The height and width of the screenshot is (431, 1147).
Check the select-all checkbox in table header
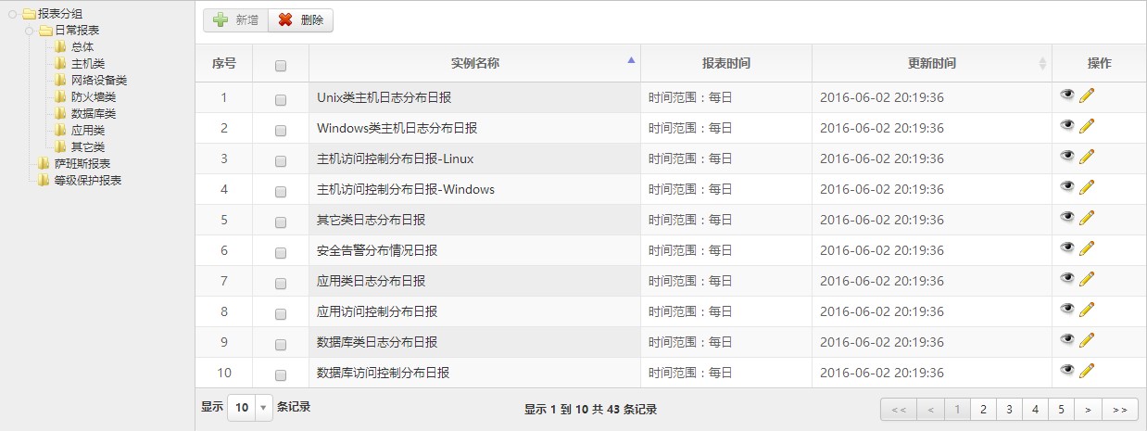tap(281, 66)
